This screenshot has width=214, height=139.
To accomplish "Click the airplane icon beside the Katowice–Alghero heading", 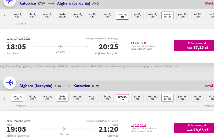I will pos(10,2).
